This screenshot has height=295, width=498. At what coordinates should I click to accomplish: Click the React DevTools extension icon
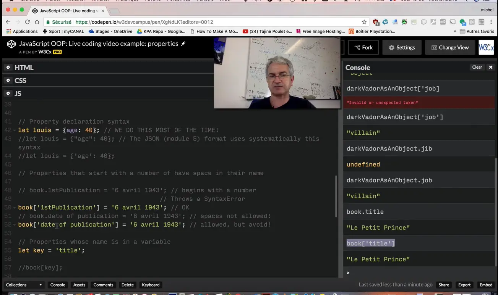pyautogui.click(x=472, y=22)
